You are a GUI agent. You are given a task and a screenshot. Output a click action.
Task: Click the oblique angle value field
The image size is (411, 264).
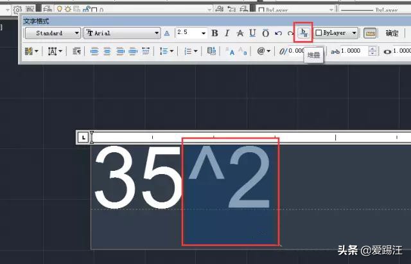coord(296,51)
